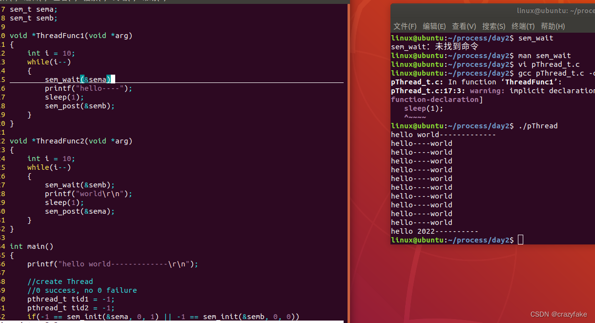Select the ./pThread command in terminal output

pyautogui.click(x=538, y=125)
